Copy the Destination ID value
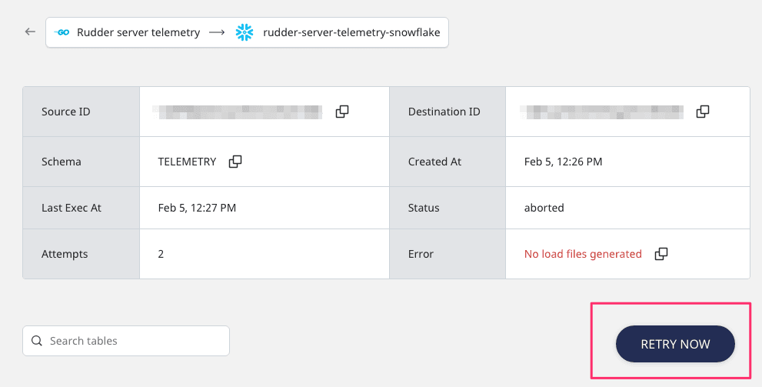Image resolution: width=762 pixels, height=387 pixels. click(x=702, y=112)
